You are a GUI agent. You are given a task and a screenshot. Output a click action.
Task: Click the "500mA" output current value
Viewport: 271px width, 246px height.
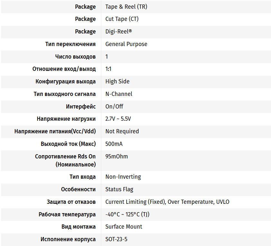click(114, 144)
